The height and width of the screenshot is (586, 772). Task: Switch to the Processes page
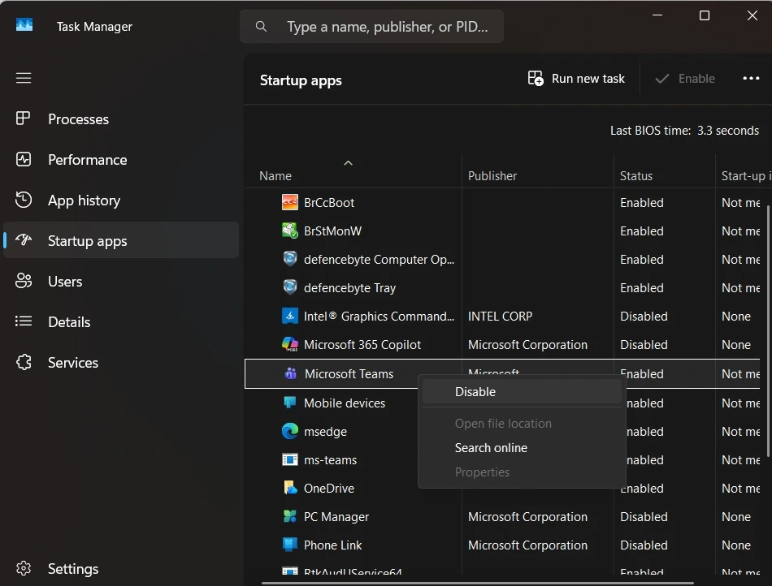(x=121, y=118)
